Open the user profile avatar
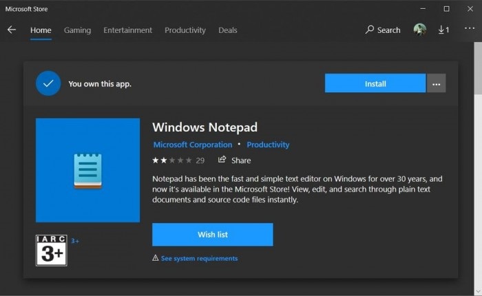 419,30
